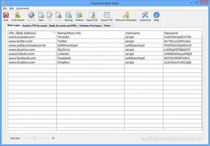Click the Linkedin name cell
The width and height of the screenshot is (210, 146).
(90, 54)
